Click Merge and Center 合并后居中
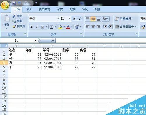Screen dimensions: 146x115 (x=124, y=26)
